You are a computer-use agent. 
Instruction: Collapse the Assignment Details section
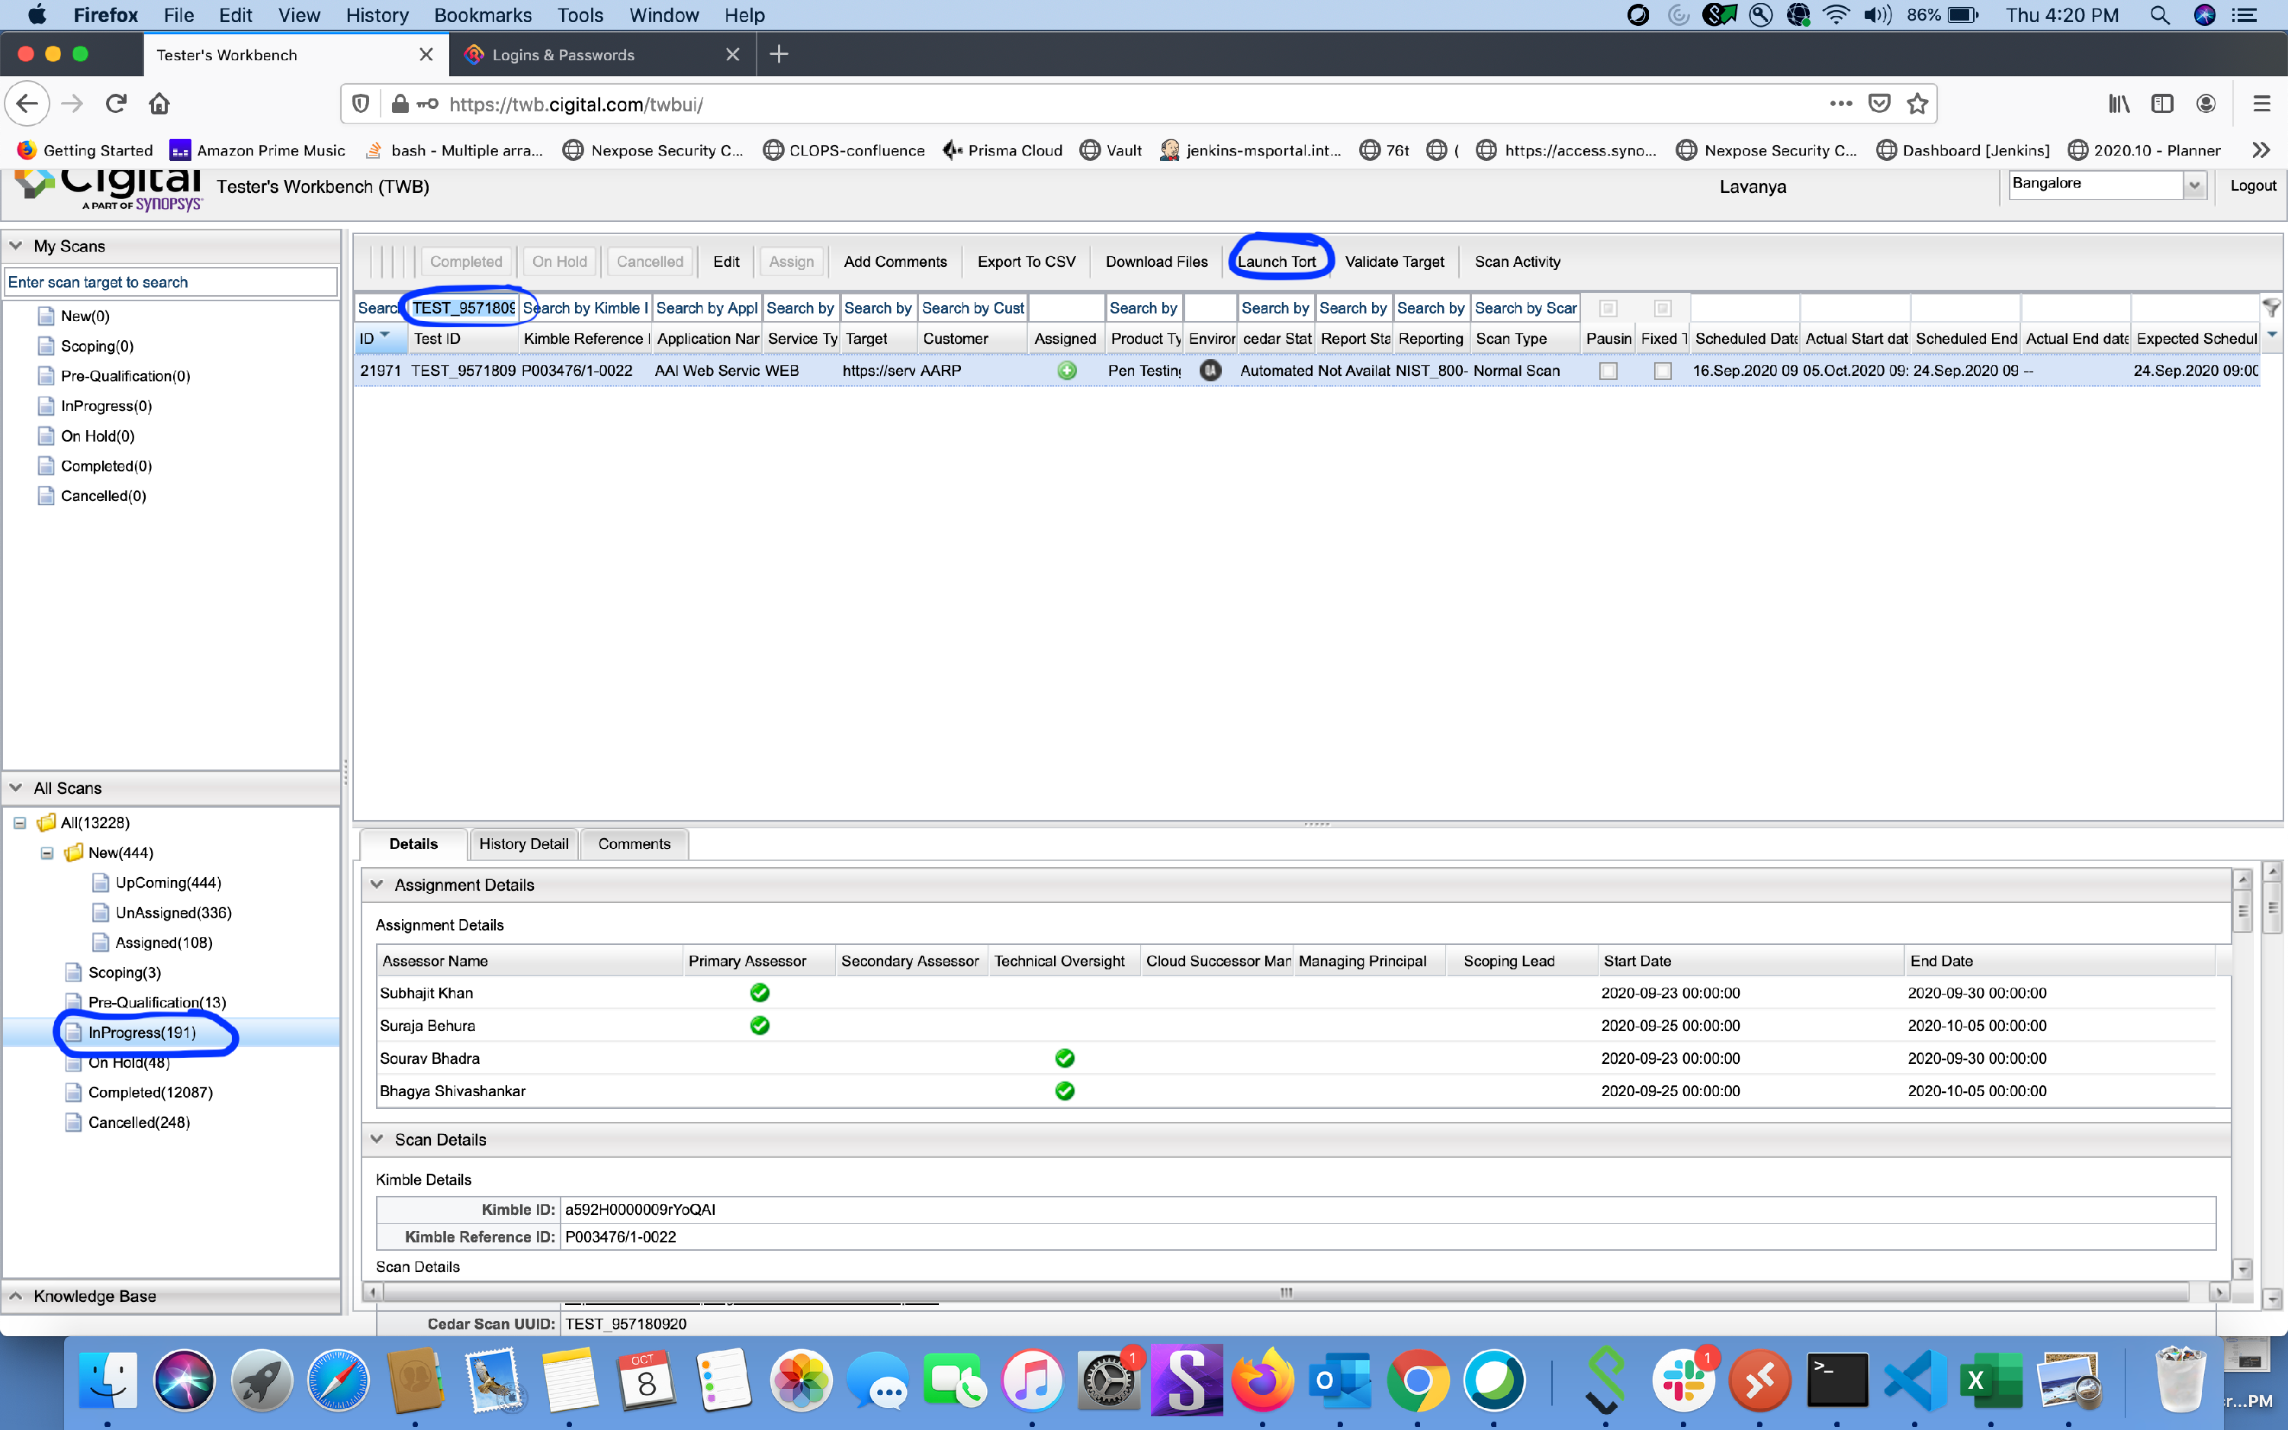click(378, 884)
